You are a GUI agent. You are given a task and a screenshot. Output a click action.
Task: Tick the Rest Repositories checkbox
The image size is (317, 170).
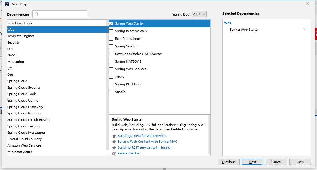tap(111, 39)
